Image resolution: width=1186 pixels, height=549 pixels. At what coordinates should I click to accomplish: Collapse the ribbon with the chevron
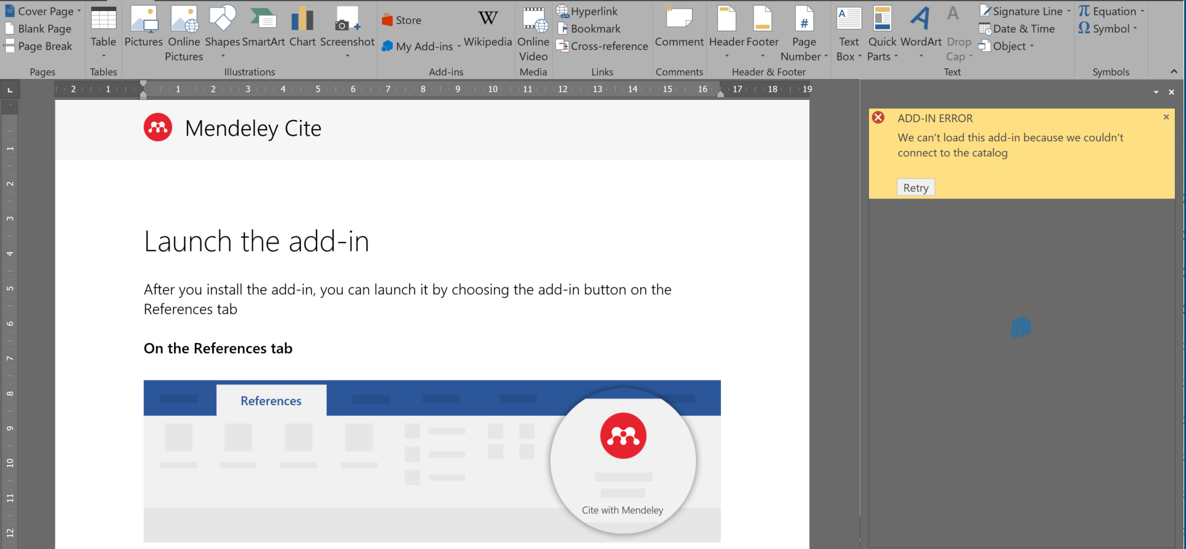[x=1174, y=72]
